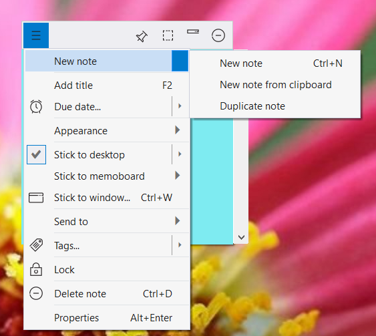The image size is (376, 336).
Task: Open Properties from the menu
Action: 107,318
